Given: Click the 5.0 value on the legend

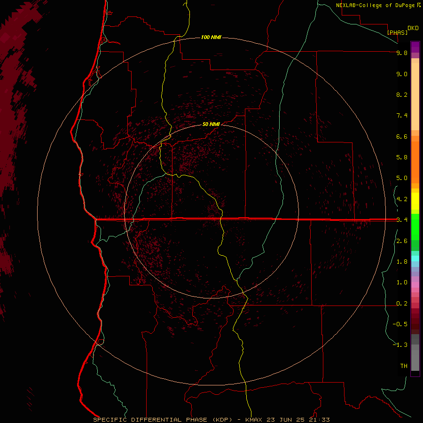Looking at the screenshot, I should (x=402, y=178).
